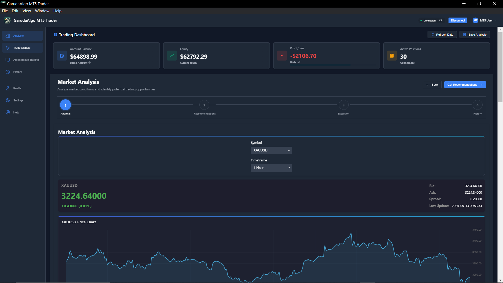Click the info icon next to Demo Account
The image size is (503, 283).
click(x=90, y=63)
